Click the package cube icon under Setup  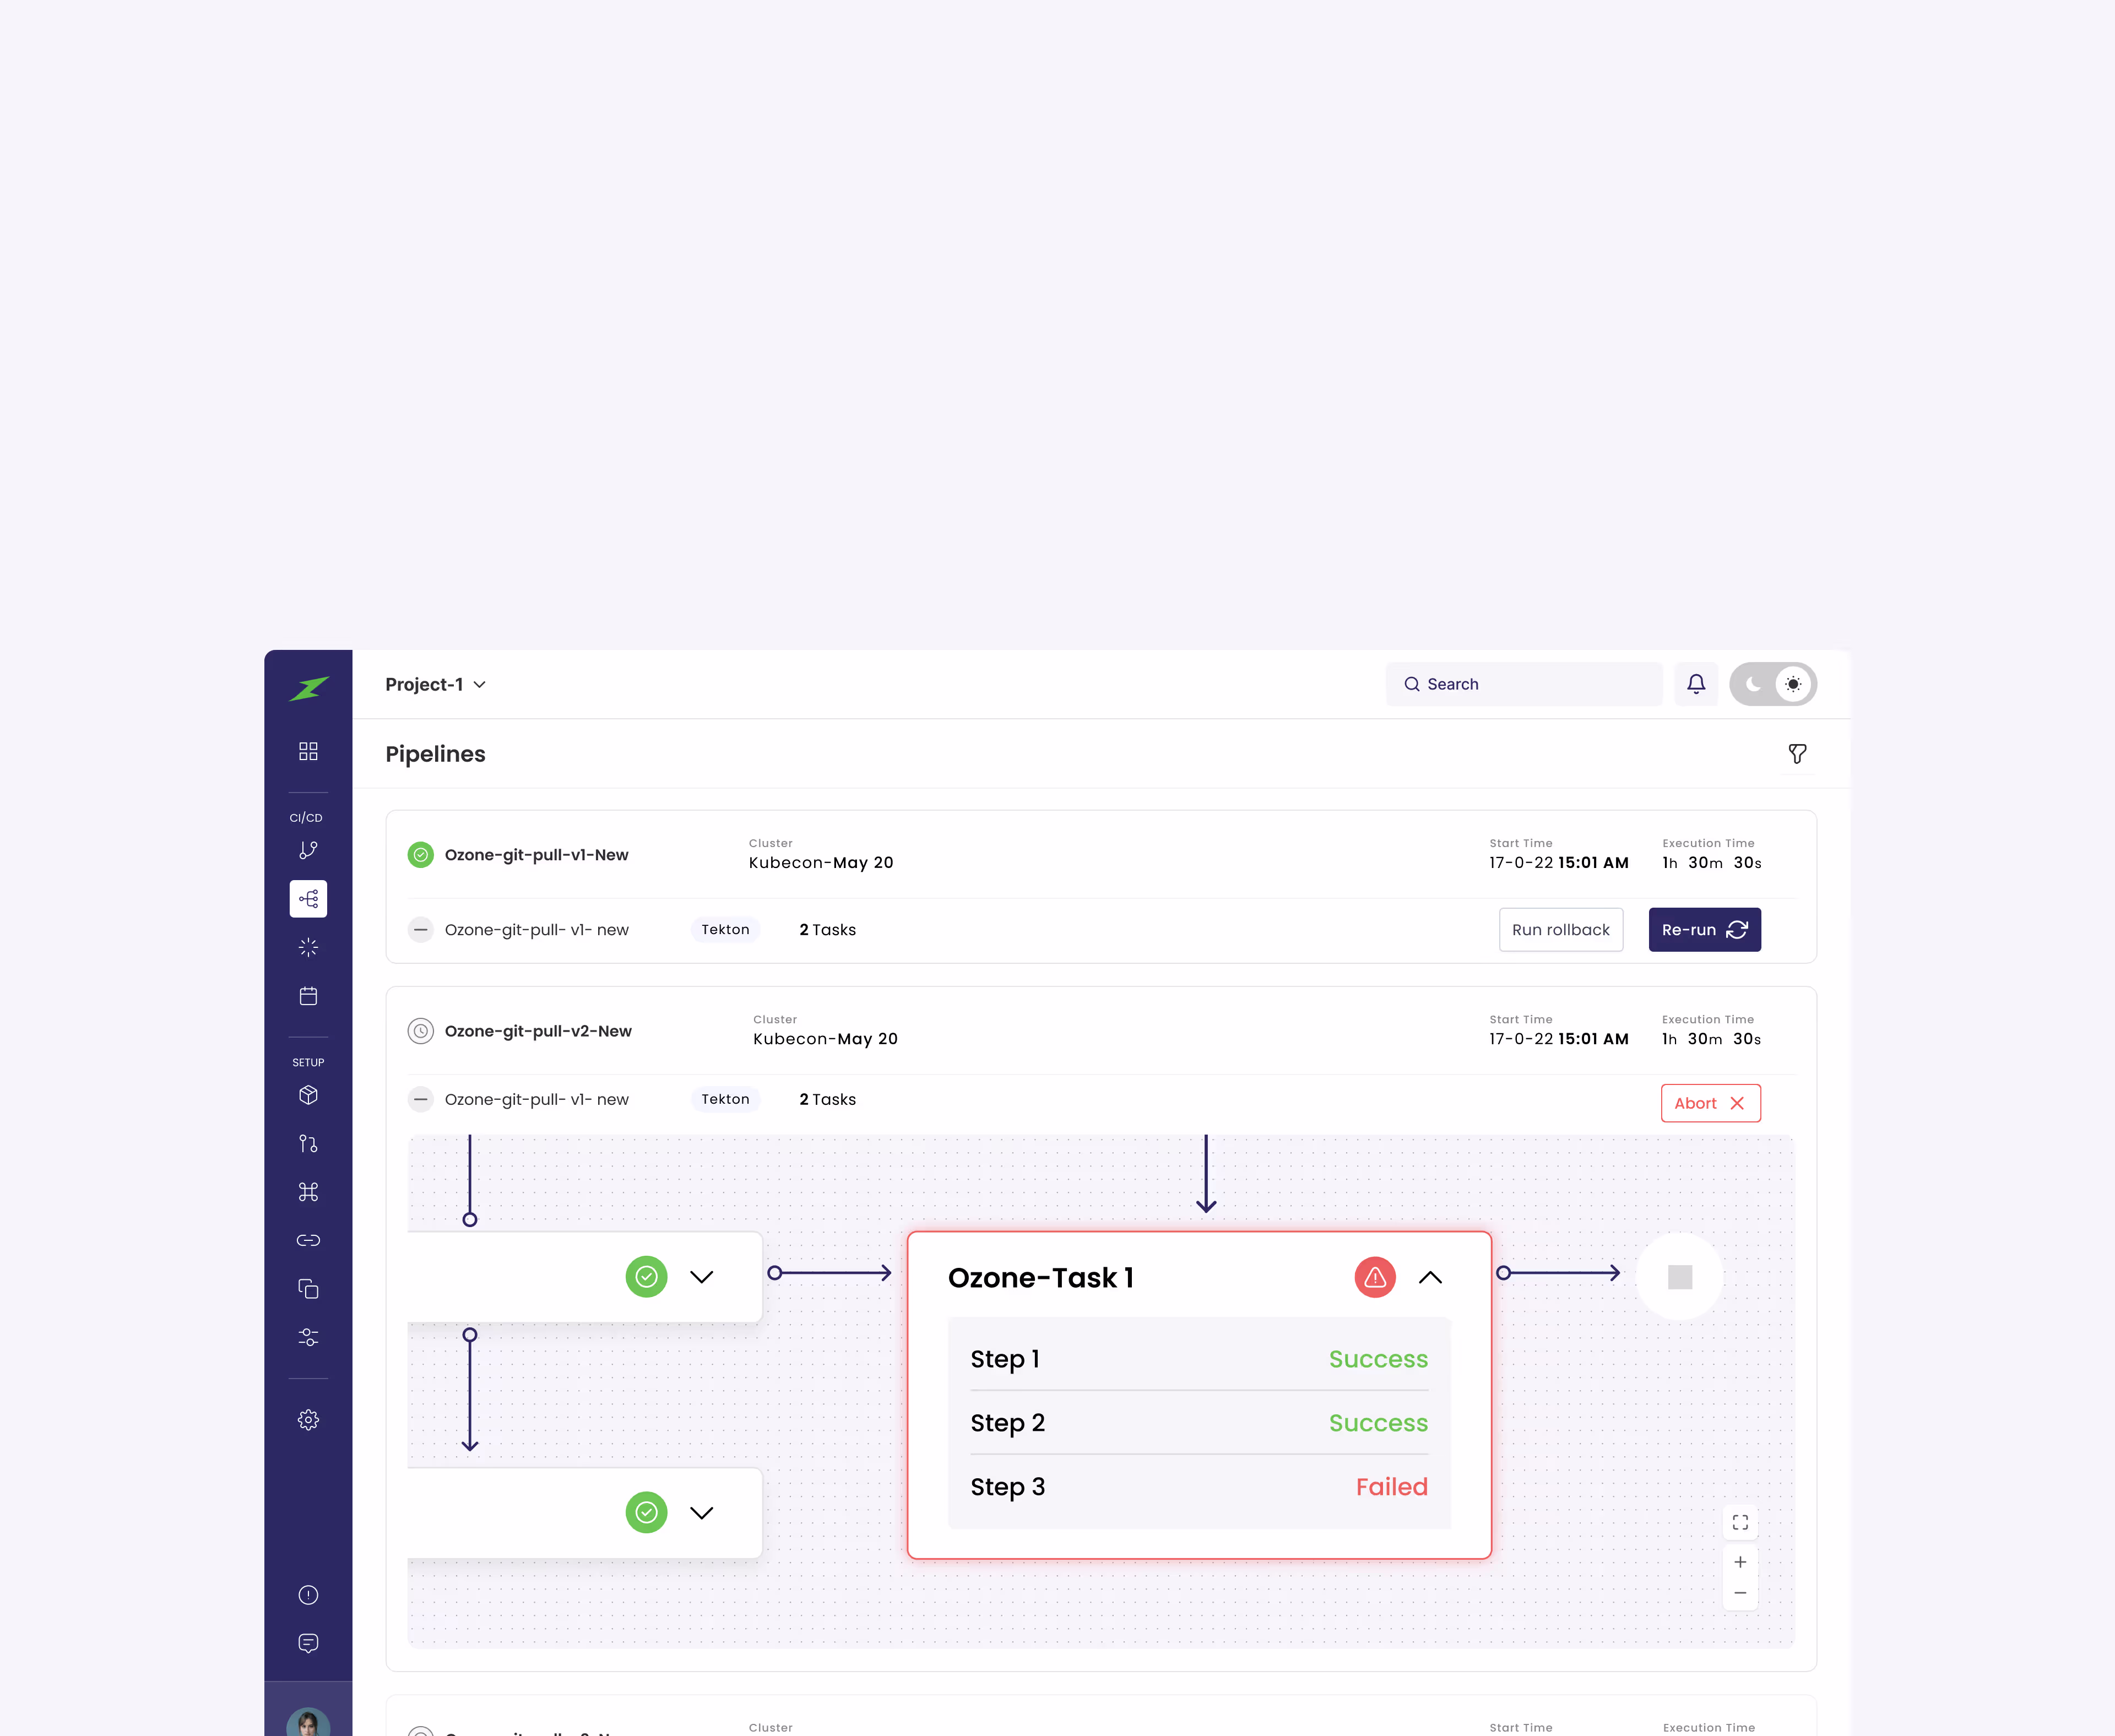[x=308, y=1095]
